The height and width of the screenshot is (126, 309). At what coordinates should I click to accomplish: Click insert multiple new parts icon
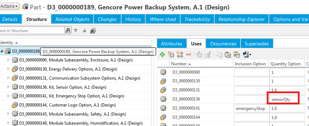click(180, 54)
